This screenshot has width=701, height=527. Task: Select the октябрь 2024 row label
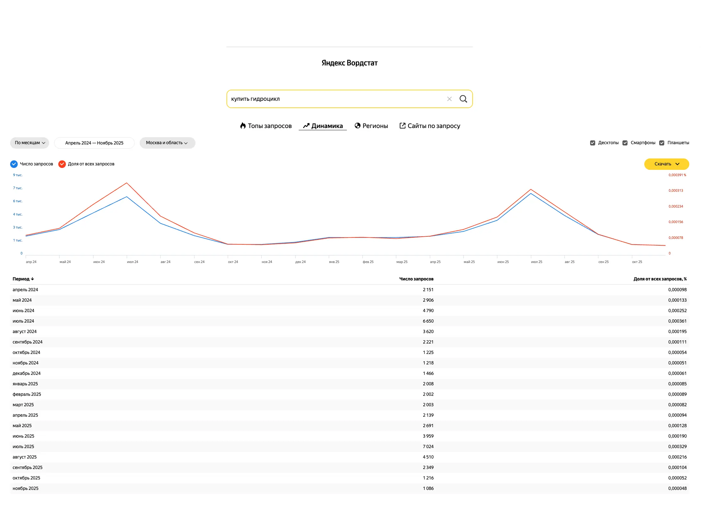click(26, 353)
